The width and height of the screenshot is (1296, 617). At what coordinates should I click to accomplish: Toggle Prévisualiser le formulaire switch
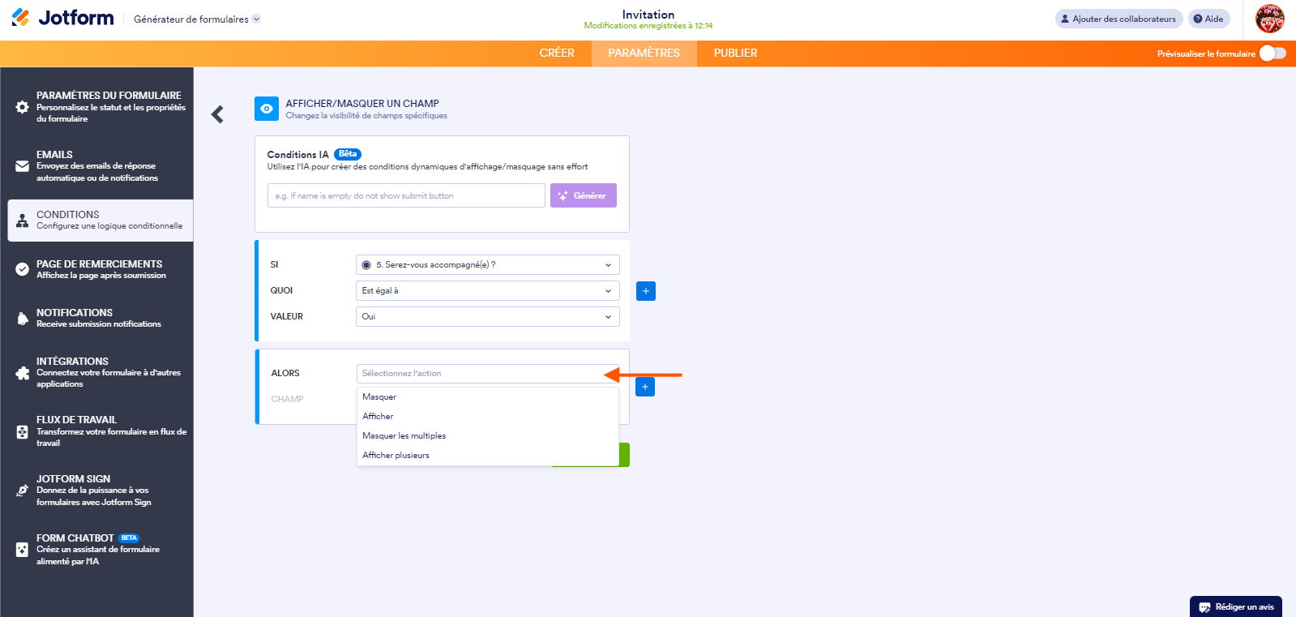pyautogui.click(x=1272, y=54)
